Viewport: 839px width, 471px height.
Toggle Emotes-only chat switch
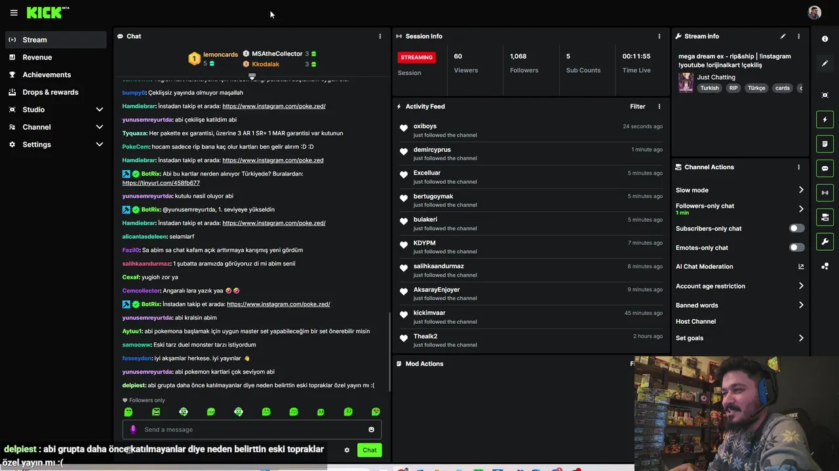pos(796,247)
